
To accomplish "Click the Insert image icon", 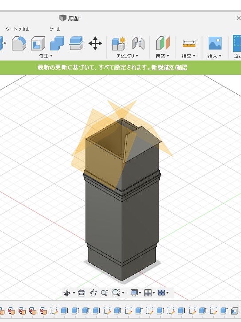I will 215,43.
